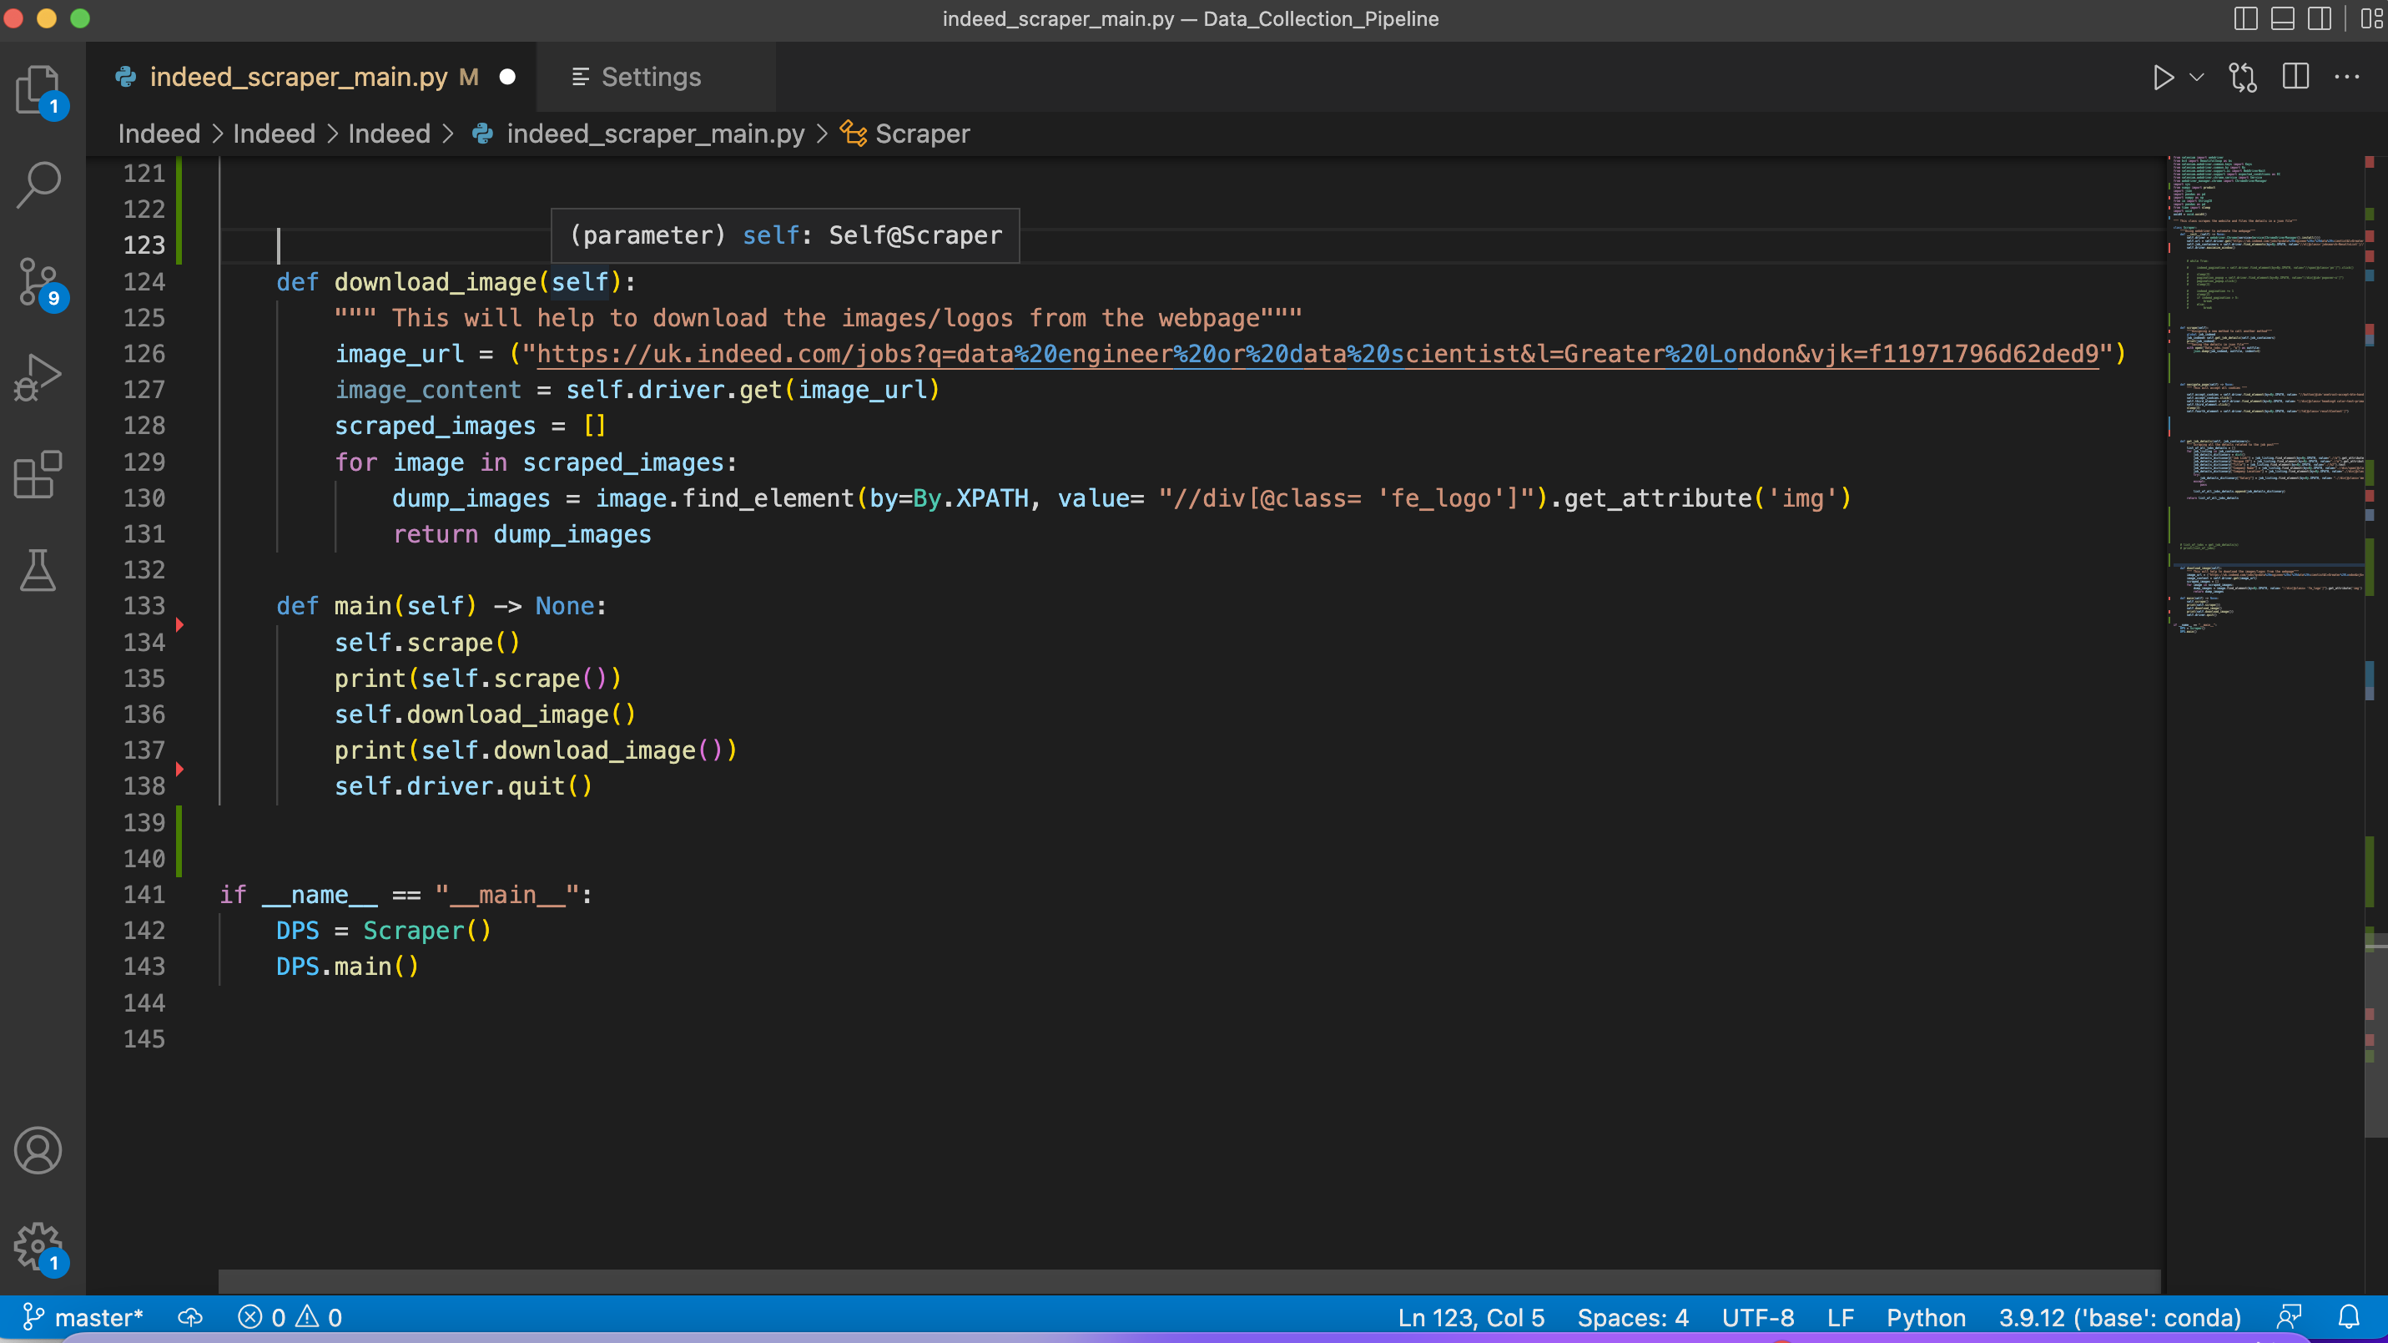This screenshot has width=2388, height=1343.
Task: Switch to the Settings tab
Action: click(x=650, y=77)
